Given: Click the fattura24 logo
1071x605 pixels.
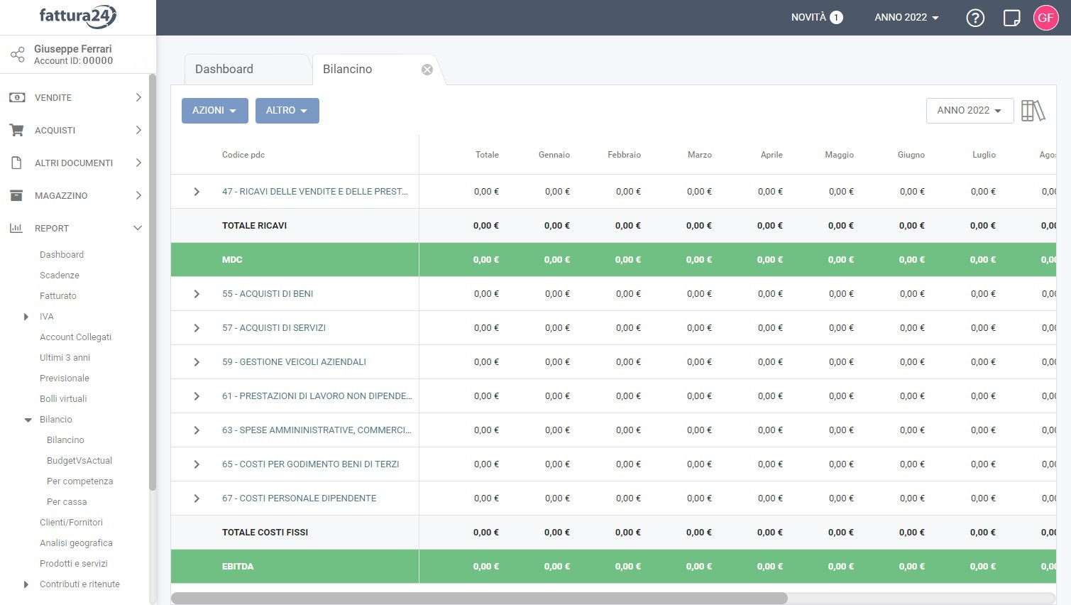Looking at the screenshot, I should point(77,16).
